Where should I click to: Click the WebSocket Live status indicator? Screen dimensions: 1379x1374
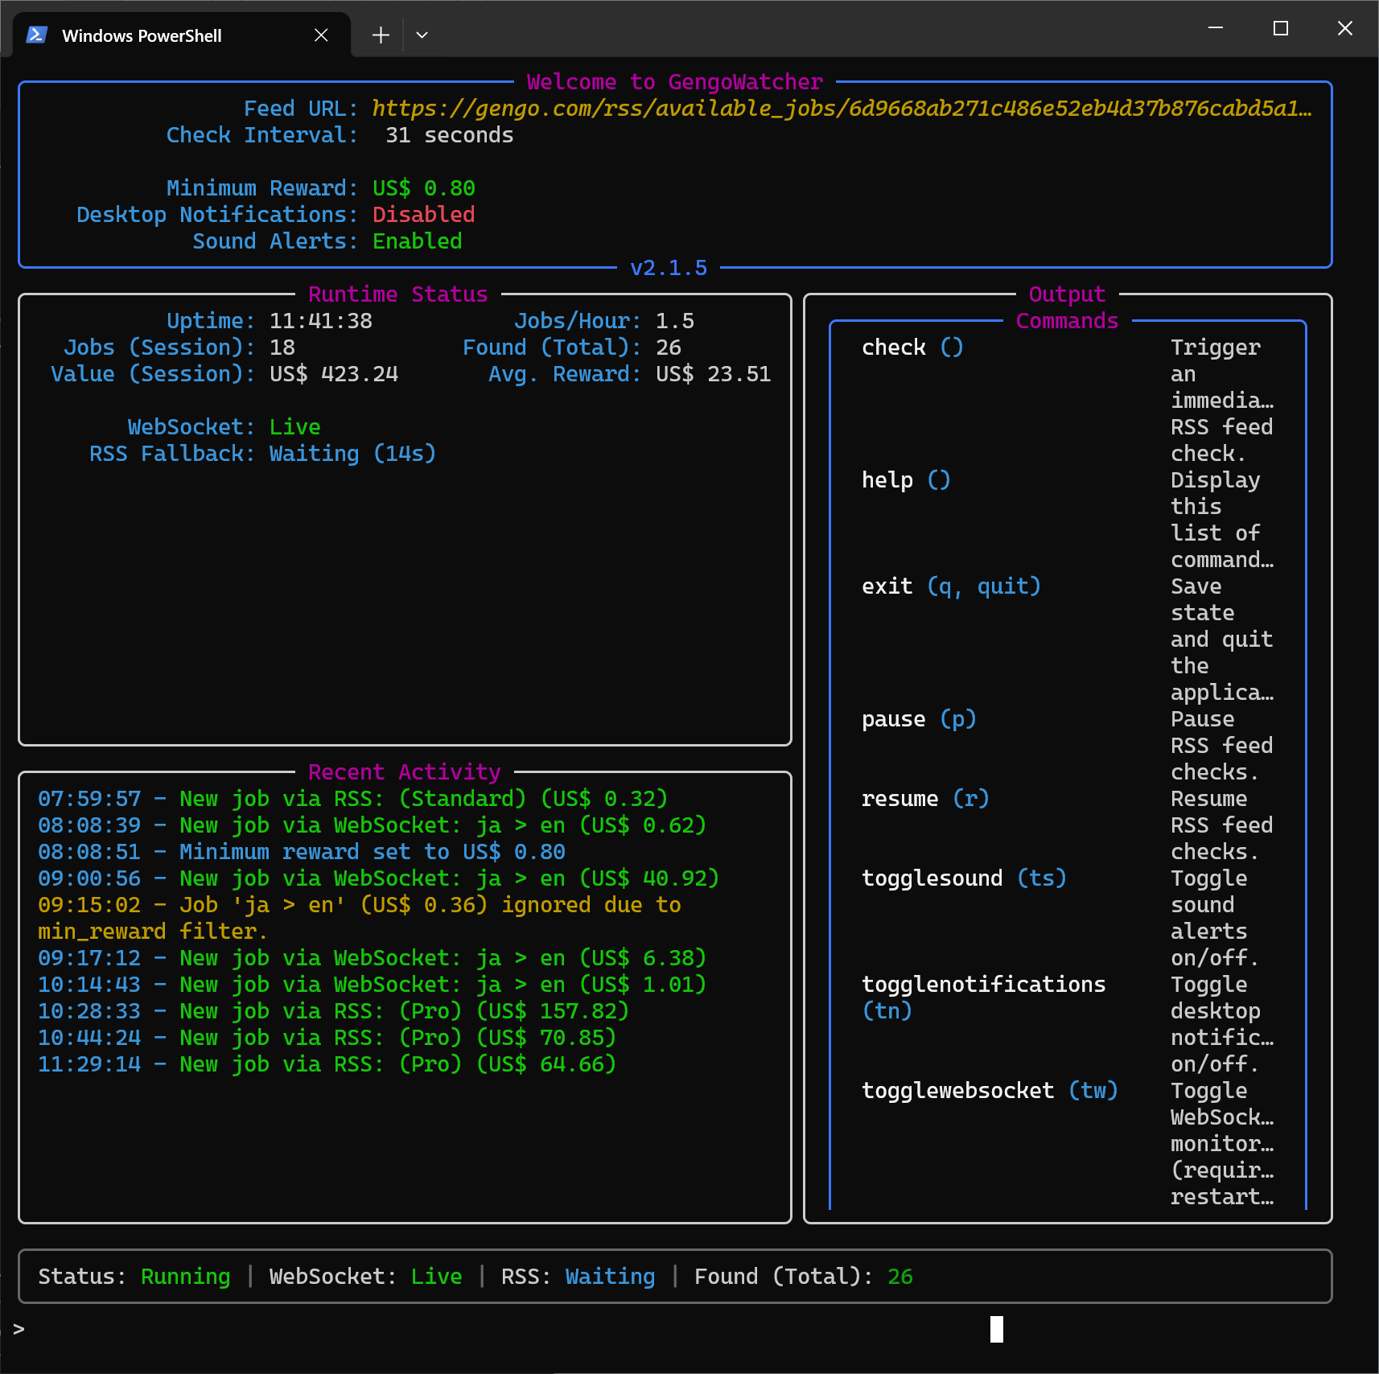[x=294, y=426]
